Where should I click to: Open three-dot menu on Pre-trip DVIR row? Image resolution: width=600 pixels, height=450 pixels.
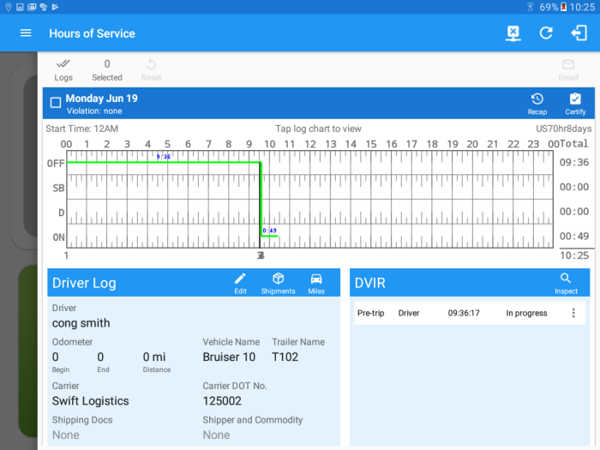pyautogui.click(x=573, y=313)
